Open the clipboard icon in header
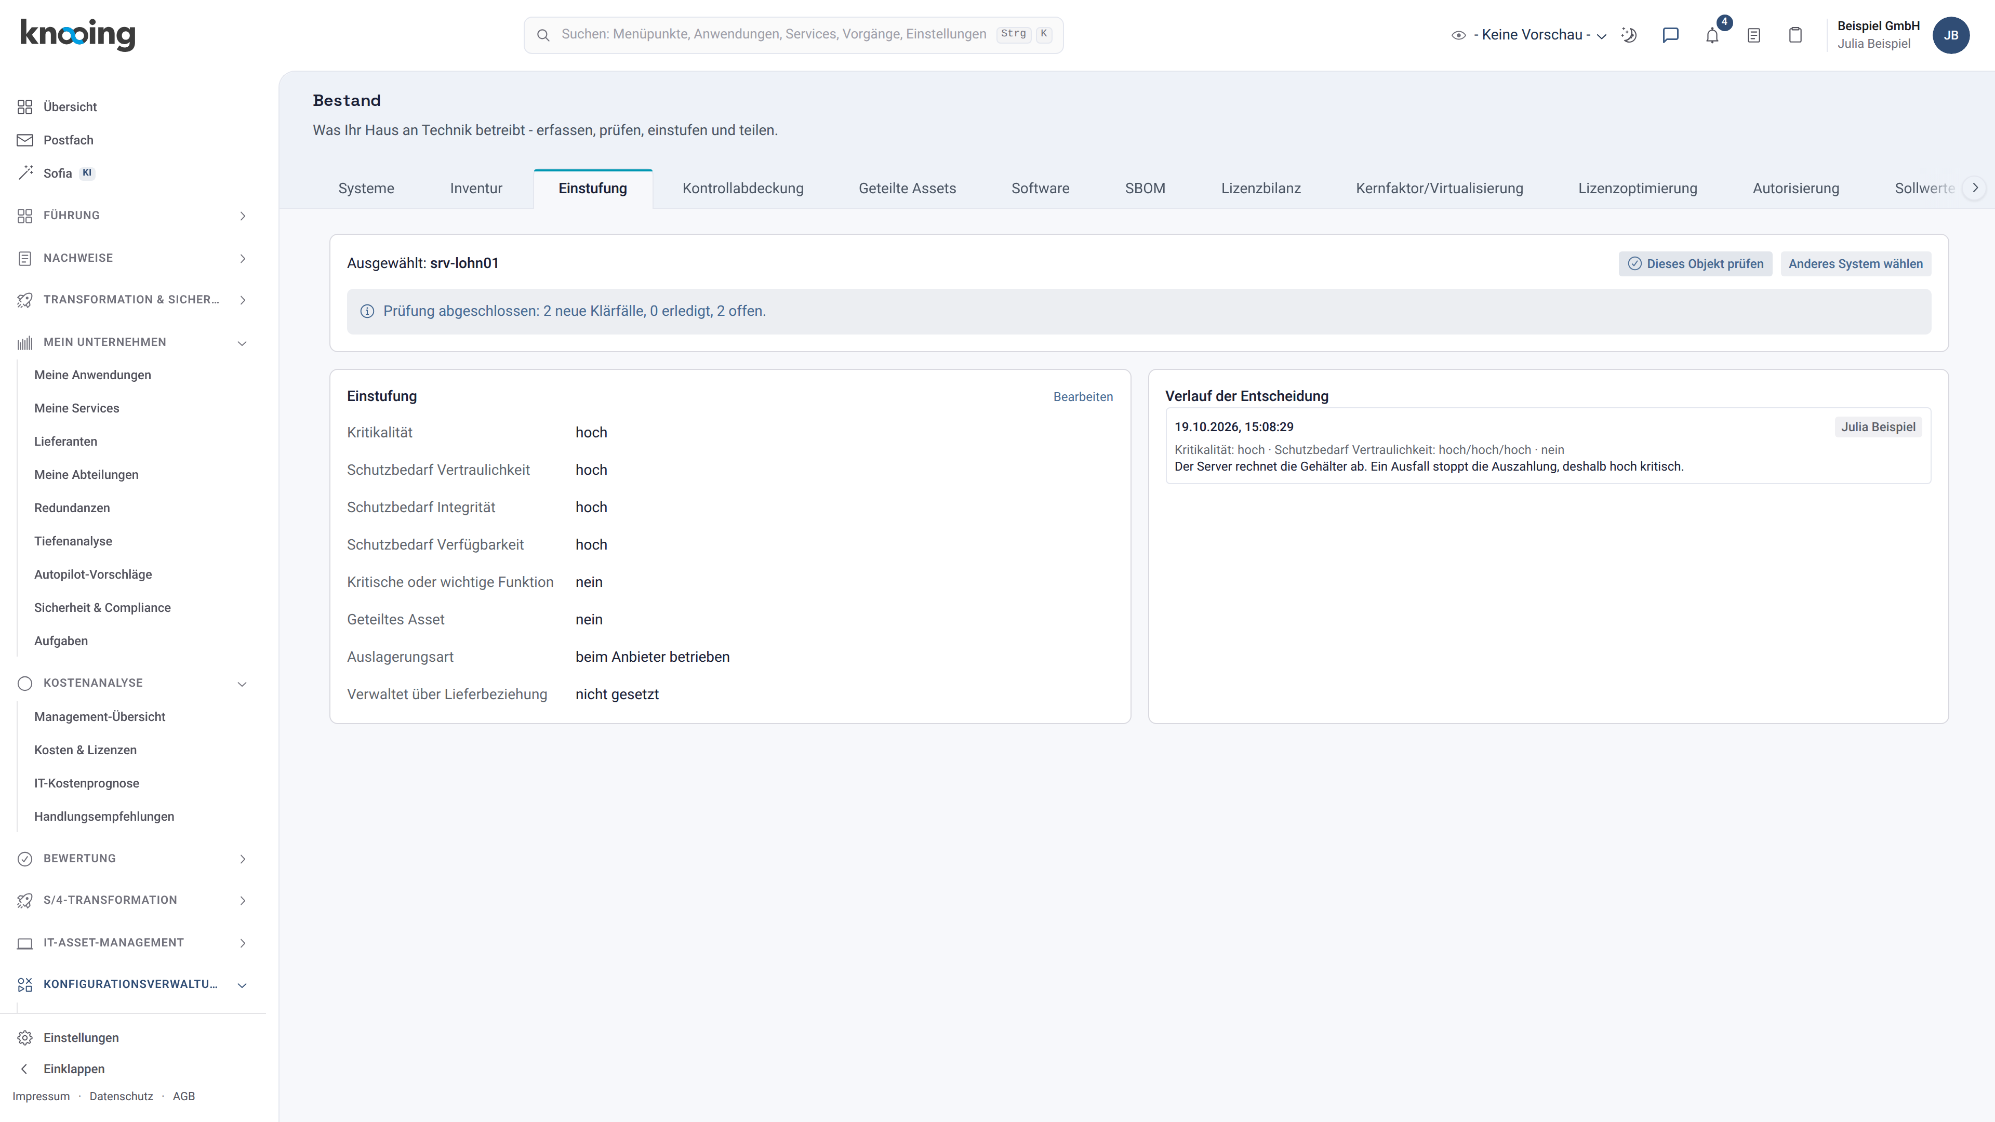 (1795, 35)
